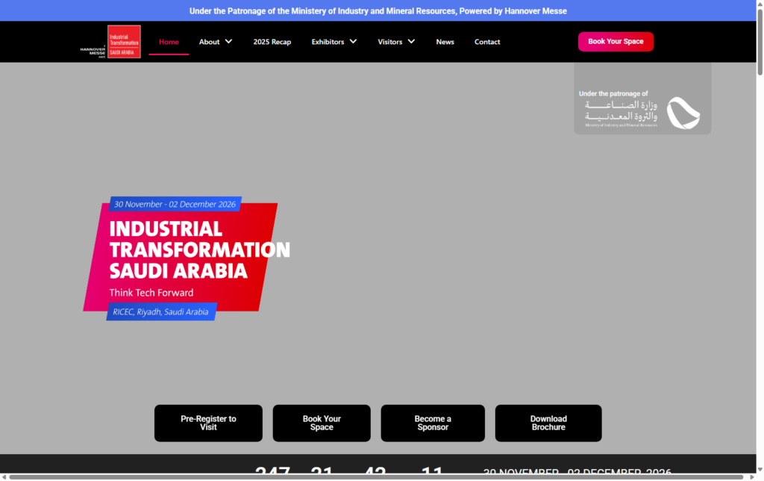Image resolution: width=764 pixels, height=481 pixels.
Task: Click the top patronage announcement bar
Action: click(378, 10)
